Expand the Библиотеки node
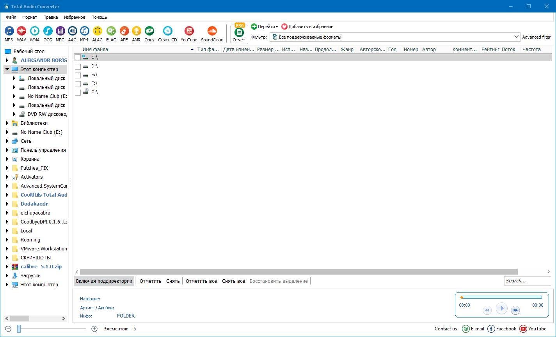 click(7, 123)
